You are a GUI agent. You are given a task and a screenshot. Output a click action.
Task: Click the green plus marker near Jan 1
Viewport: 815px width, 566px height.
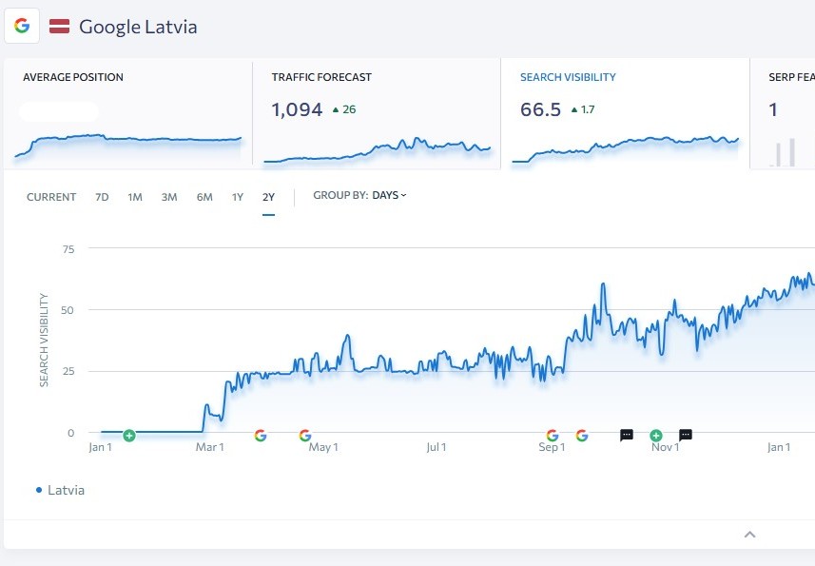click(129, 436)
